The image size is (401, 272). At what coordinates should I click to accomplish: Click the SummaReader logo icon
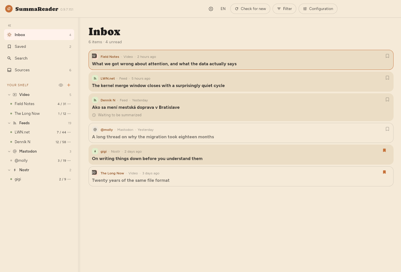[9, 9]
